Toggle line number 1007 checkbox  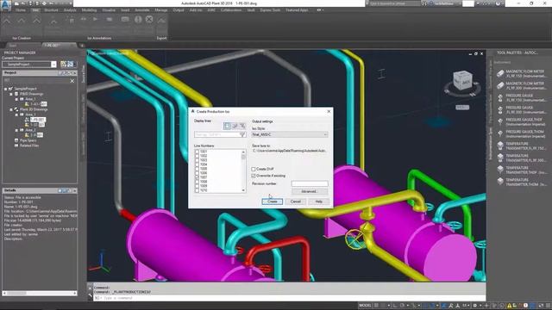198,177
